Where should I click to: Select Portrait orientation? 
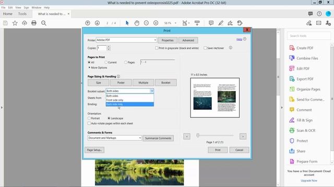pos(89,118)
